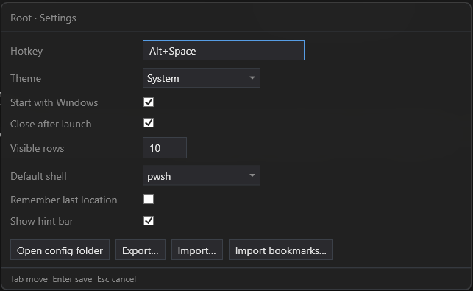Expand the Default shell dropdown showing pwsh
473x291 pixels.
(x=202, y=175)
